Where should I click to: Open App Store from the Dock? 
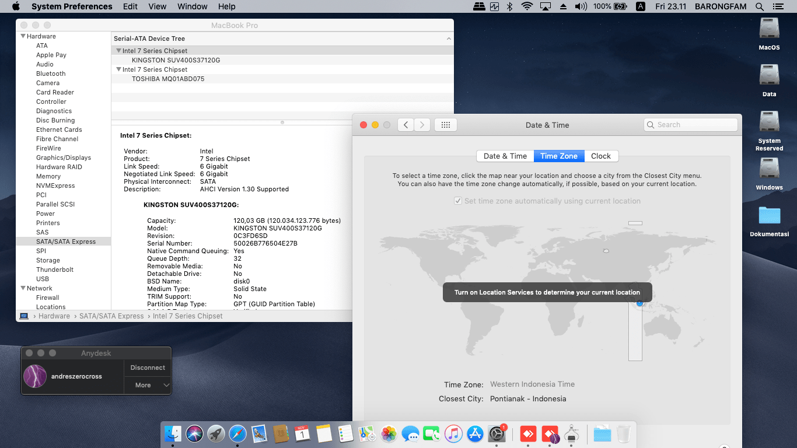[475, 434]
